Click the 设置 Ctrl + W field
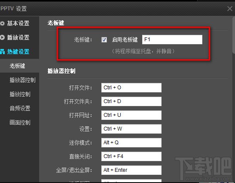This screenshot has height=183, width=235. [131, 129]
